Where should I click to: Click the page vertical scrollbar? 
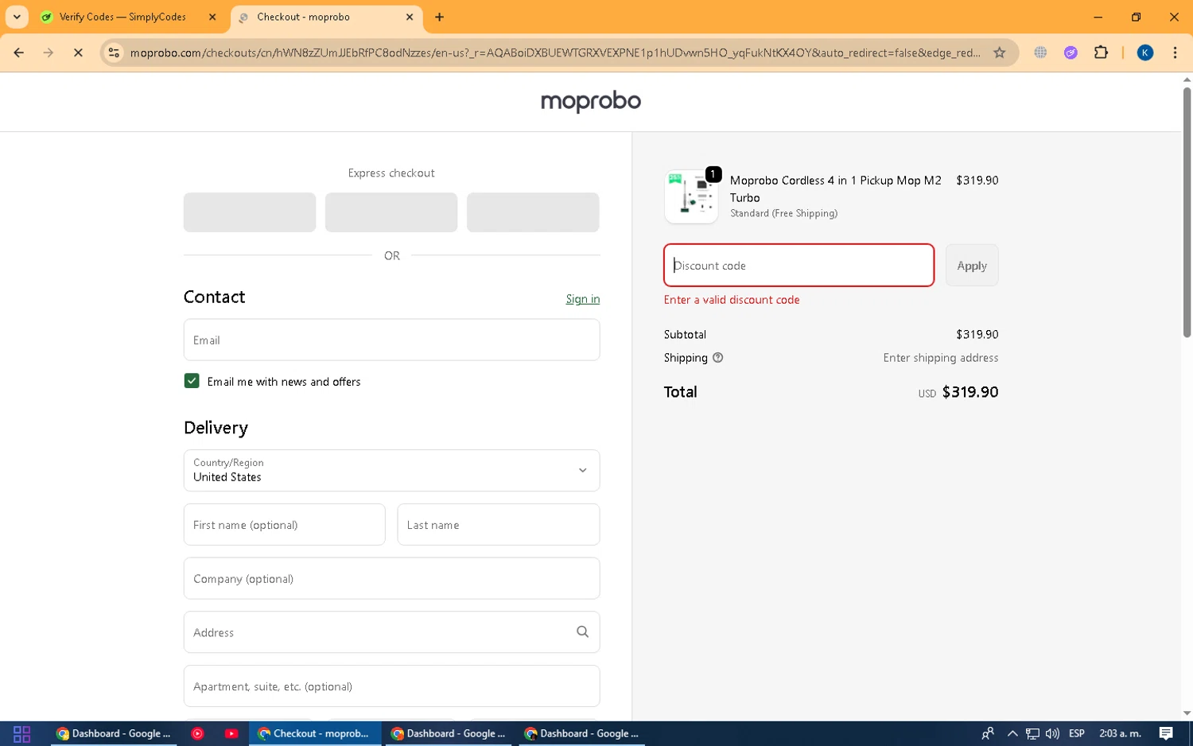pyautogui.click(x=1187, y=212)
